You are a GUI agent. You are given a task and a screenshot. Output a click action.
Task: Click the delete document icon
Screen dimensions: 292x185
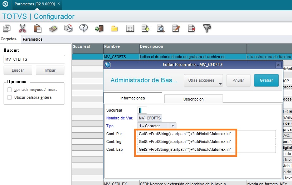[192, 29]
